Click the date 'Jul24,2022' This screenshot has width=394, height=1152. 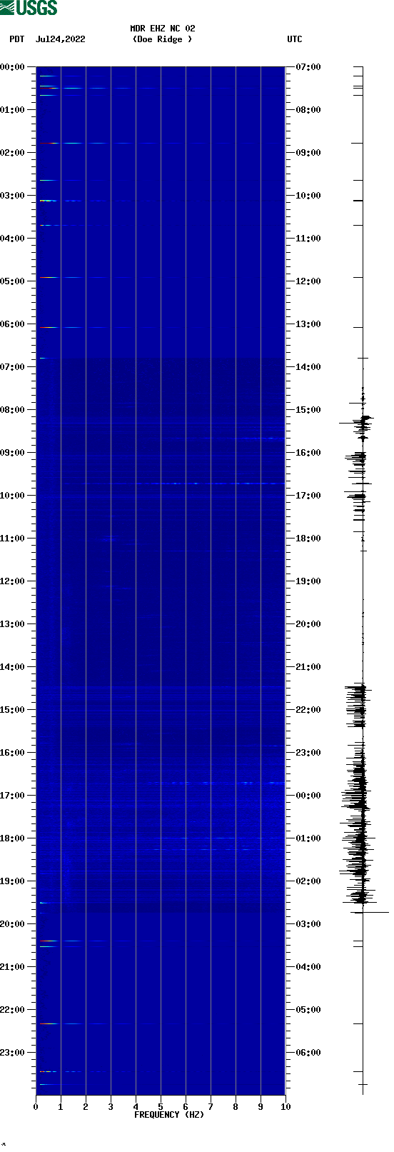(60, 39)
